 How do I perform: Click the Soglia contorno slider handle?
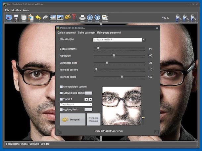(98, 48)
